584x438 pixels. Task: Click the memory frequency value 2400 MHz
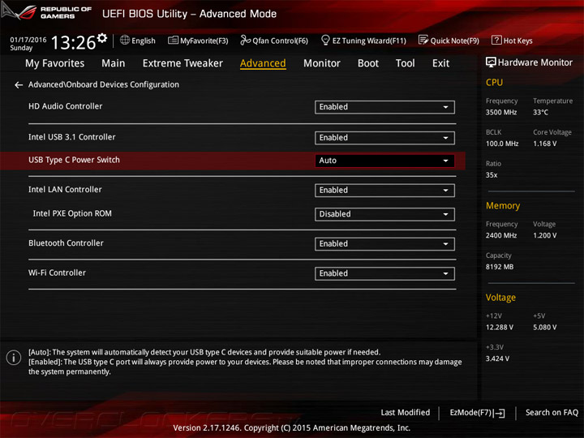(x=501, y=235)
